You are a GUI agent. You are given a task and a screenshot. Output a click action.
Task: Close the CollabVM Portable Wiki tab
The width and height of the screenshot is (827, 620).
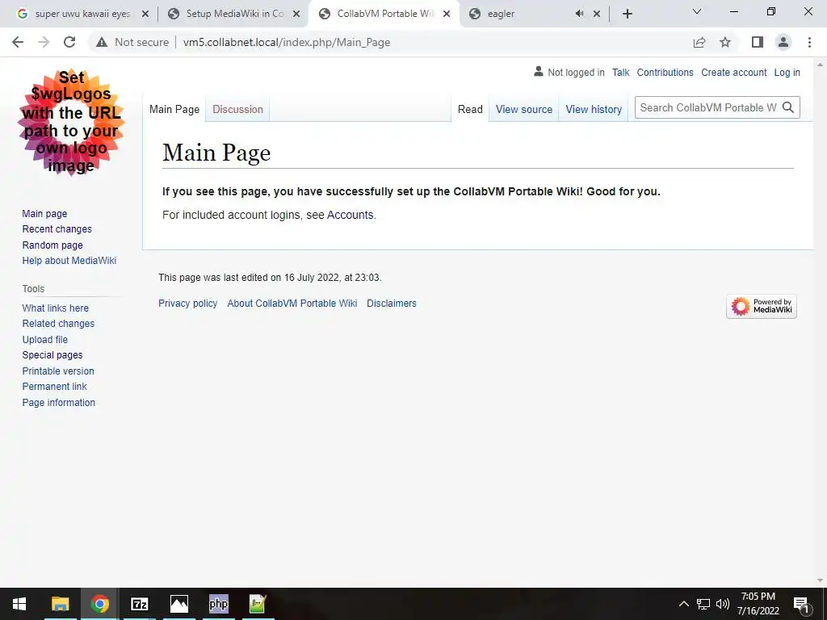(x=447, y=14)
